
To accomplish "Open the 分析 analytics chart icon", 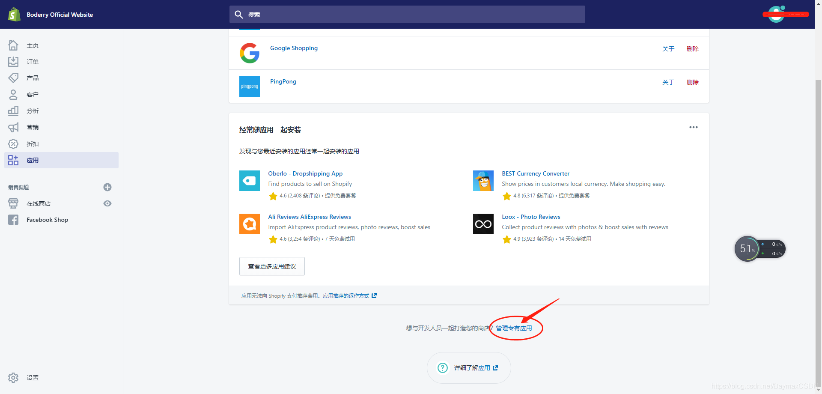I will [x=13, y=111].
